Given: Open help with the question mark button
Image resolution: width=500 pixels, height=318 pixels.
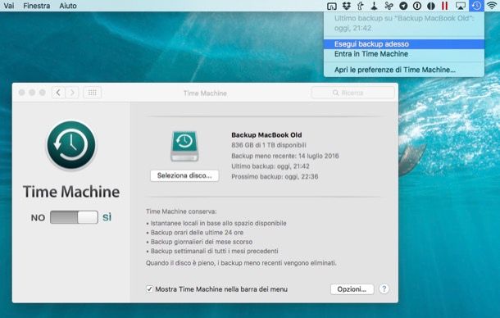Looking at the screenshot, I should tap(384, 289).
